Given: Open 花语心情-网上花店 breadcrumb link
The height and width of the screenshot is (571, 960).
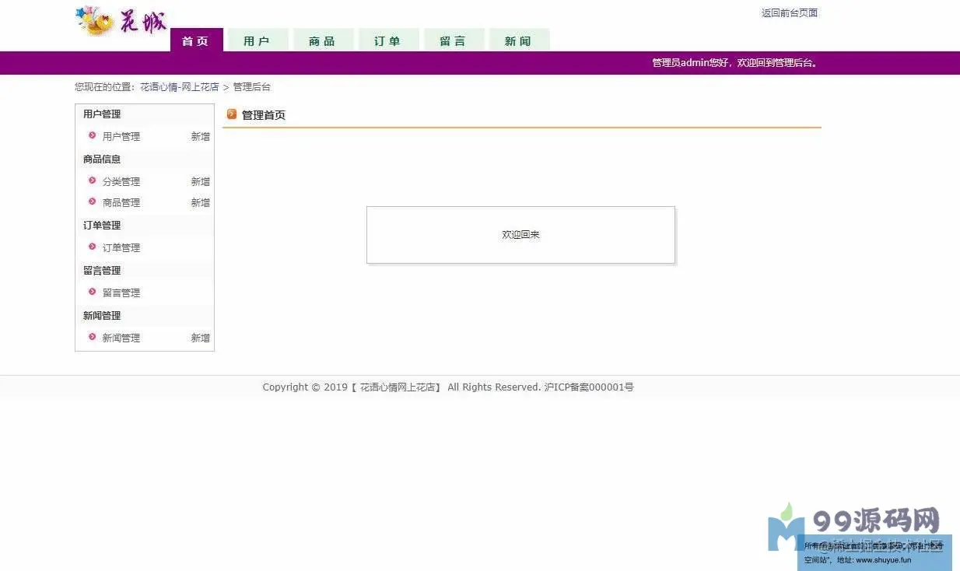Looking at the screenshot, I should tap(180, 87).
